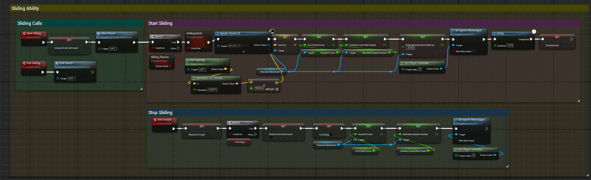
Task: Click the Branch node icon in Start Sliding
Action: click(152, 36)
